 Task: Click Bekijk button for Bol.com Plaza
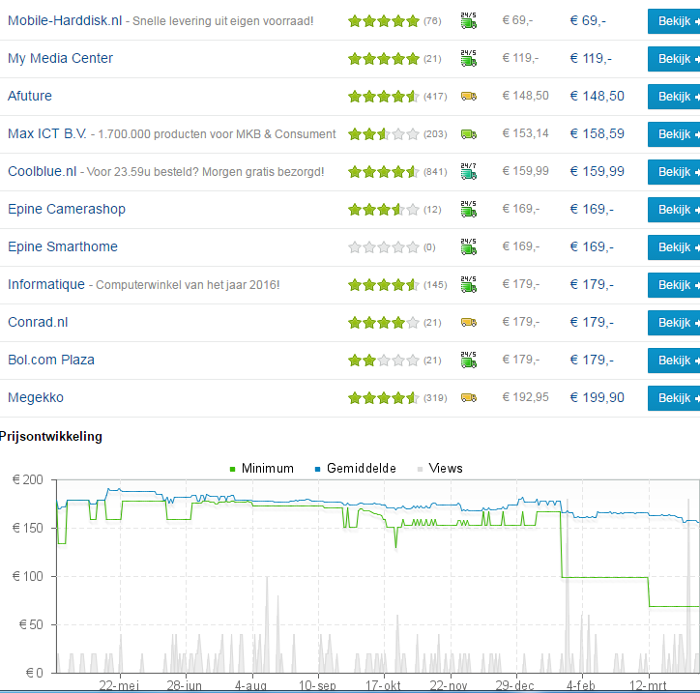(674, 361)
